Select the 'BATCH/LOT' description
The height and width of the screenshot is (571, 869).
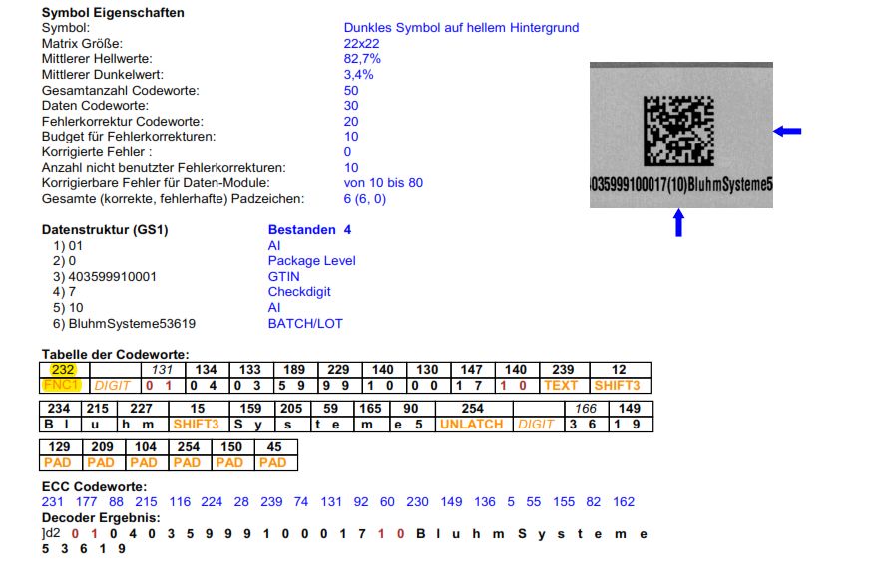[x=305, y=324]
